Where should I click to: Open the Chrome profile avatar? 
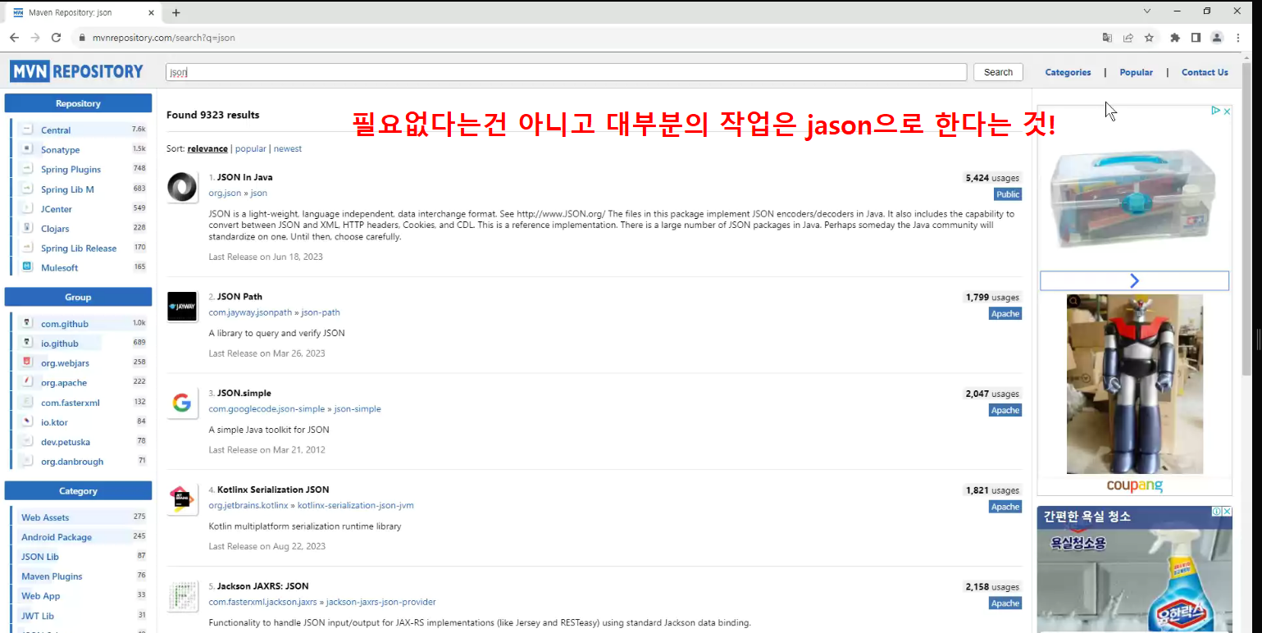pyautogui.click(x=1217, y=38)
